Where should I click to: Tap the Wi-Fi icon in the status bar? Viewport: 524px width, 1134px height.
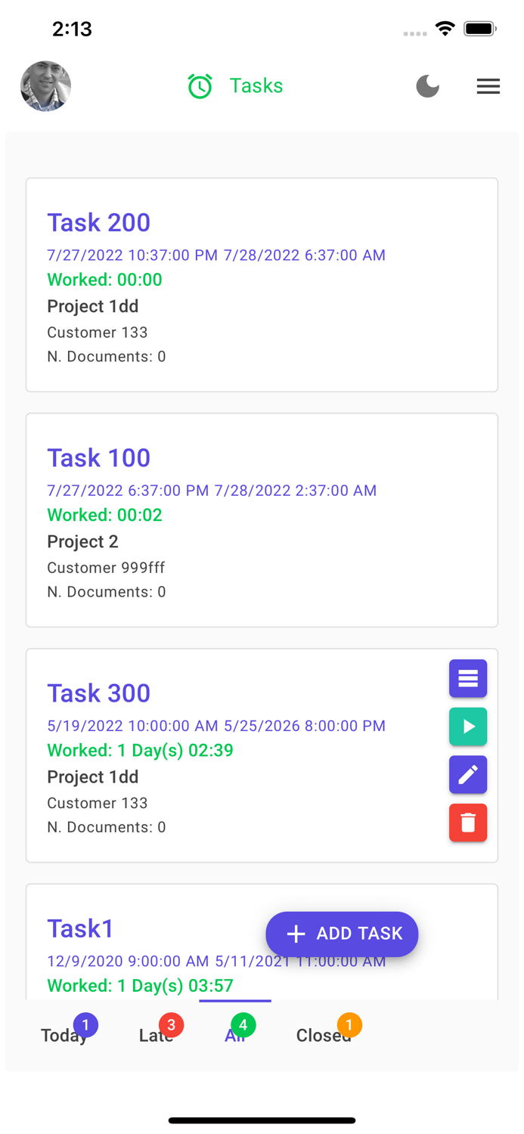(x=445, y=28)
